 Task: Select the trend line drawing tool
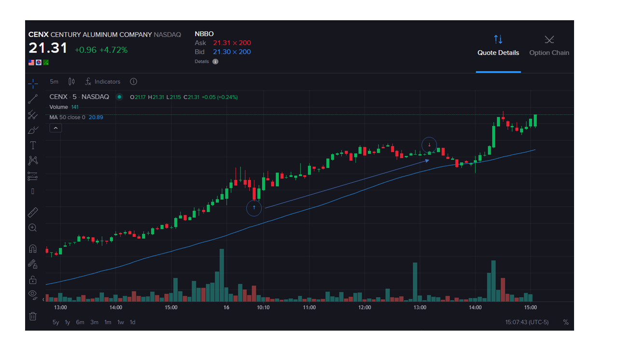pyautogui.click(x=33, y=99)
